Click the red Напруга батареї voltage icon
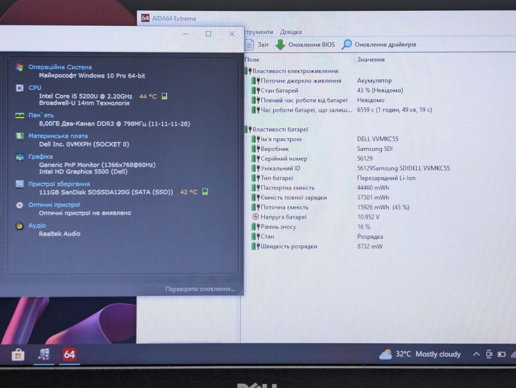This screenshot has height=388, width=516. pos(255,217)
